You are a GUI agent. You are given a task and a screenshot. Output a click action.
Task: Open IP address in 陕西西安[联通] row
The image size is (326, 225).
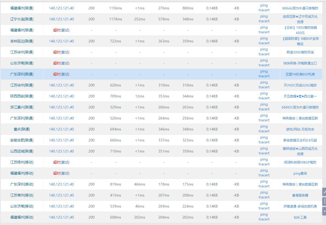point(61,96)
